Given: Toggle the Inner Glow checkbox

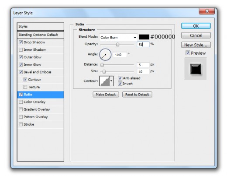Looking at the screenshot, I should tap(21, 65).
